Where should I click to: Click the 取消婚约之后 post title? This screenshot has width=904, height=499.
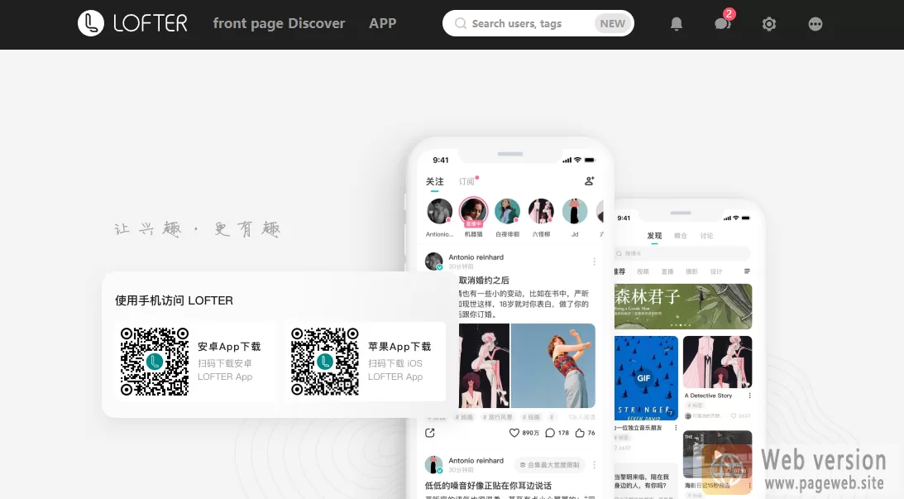coord(484,281)
